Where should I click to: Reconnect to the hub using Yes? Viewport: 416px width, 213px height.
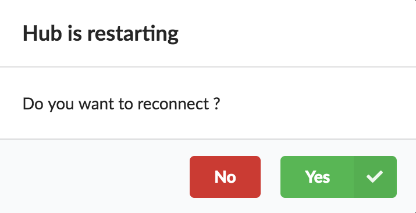click(x=339, y=177)
